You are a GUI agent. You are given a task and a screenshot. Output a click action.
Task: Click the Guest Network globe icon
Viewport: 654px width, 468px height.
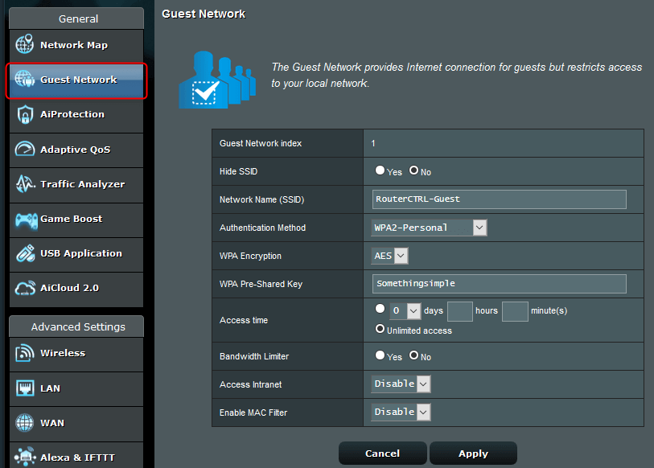(x=25, y=79)
